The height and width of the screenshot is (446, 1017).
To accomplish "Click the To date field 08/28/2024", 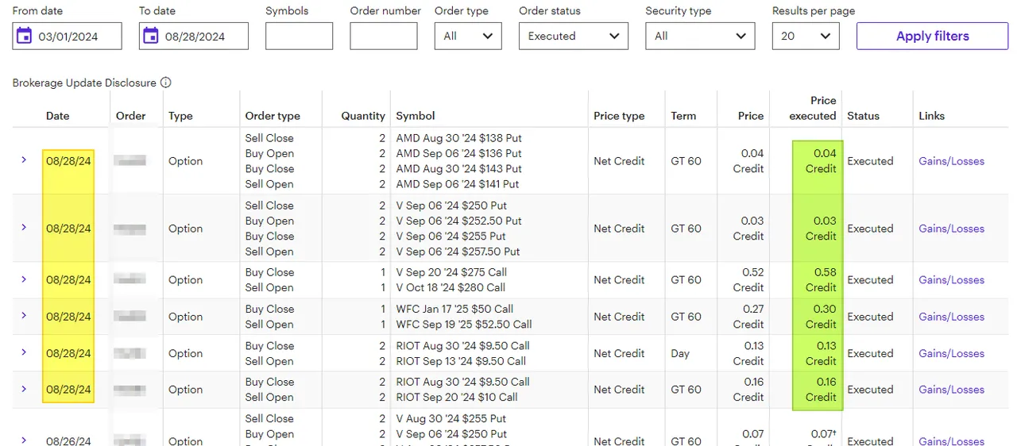I will pos(194,36).
